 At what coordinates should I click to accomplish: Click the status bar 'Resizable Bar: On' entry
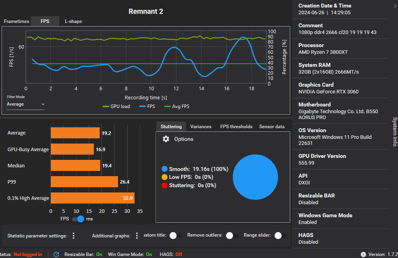(83, 254)
